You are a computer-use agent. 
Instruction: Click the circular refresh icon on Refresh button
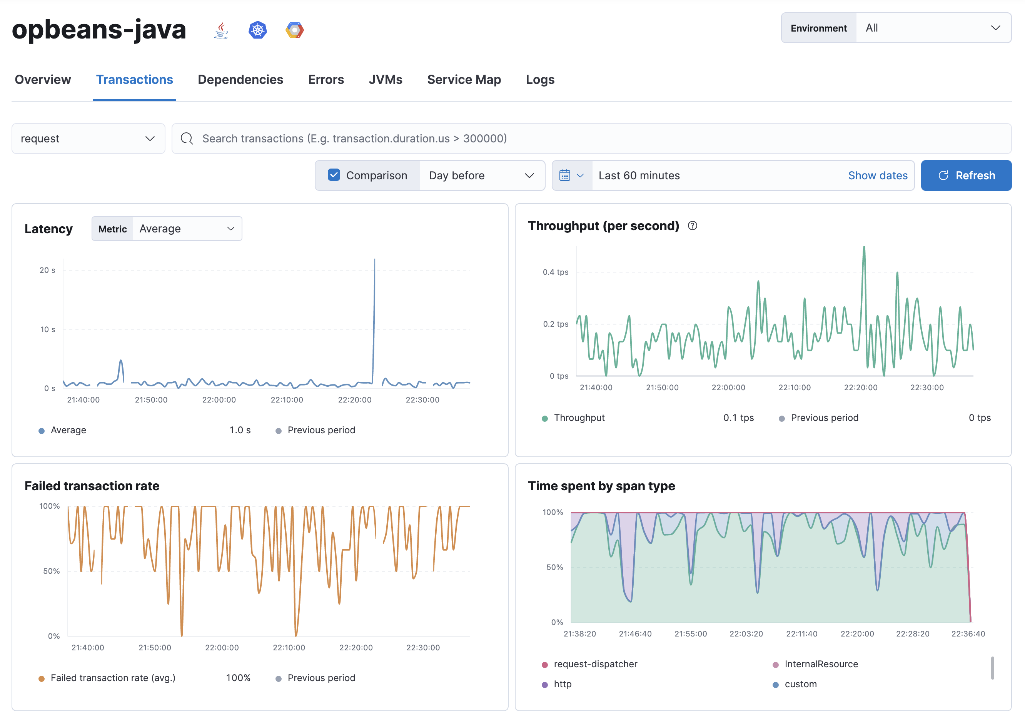(x=942, y=175)
